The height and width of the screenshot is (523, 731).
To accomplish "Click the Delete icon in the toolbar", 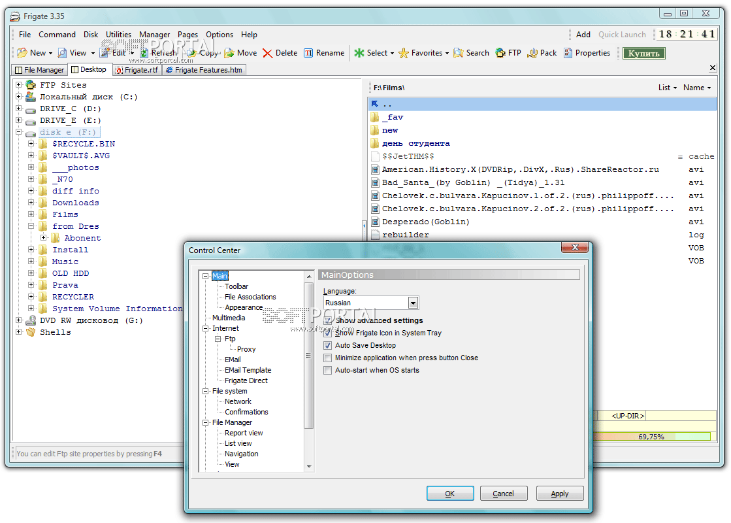I will pyautogui.click(x=268, y=53).
